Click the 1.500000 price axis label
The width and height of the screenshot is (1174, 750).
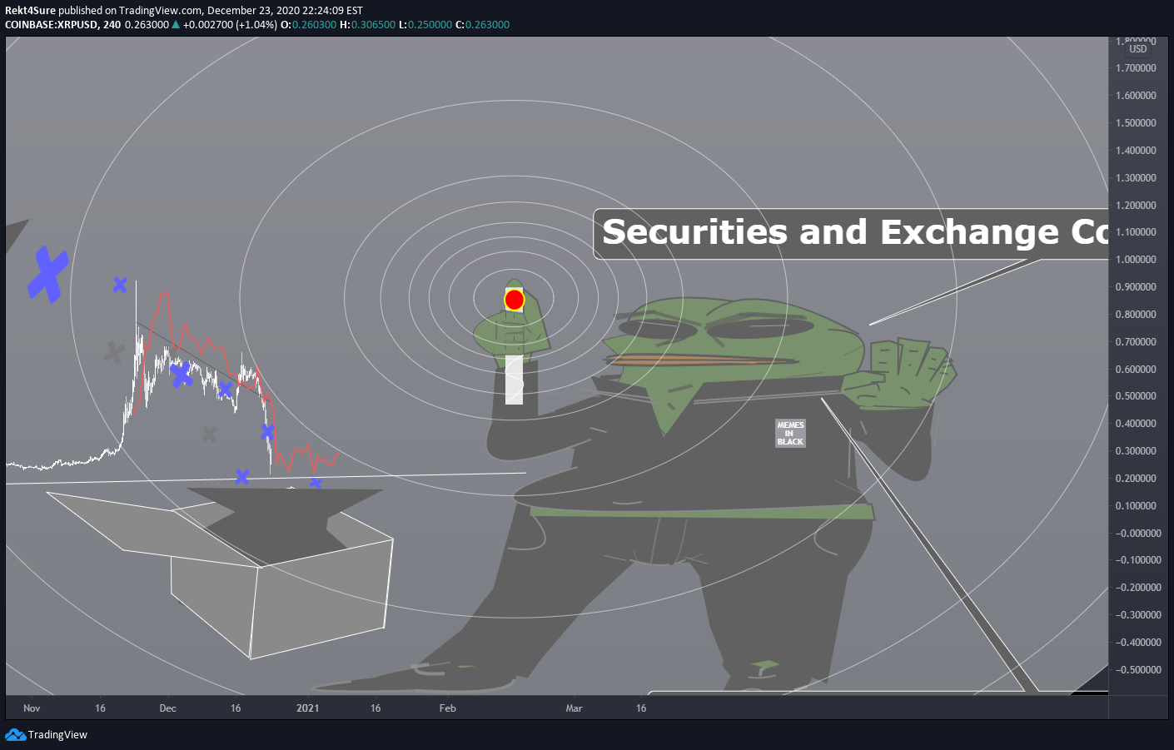click(x=1136, y=123)
